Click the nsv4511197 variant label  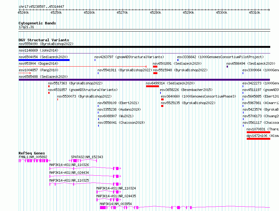coord(261,90)
